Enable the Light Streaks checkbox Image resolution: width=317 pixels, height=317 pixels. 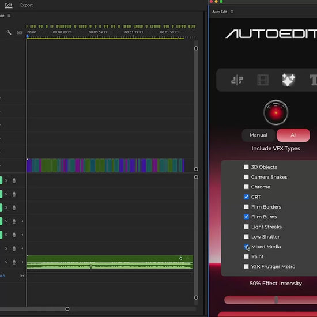coord(246,227)
